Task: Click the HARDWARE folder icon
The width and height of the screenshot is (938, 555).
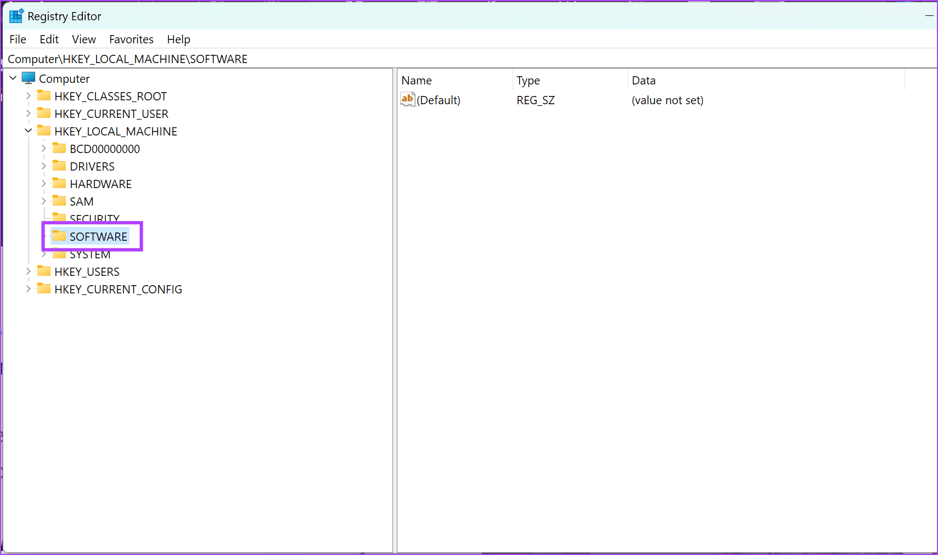Action: (59, 184)
